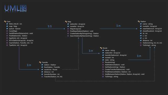Select the method icon beside AddStation(Station) : void
The width and height of the screenshot is (168, 95).
point(103,65)
